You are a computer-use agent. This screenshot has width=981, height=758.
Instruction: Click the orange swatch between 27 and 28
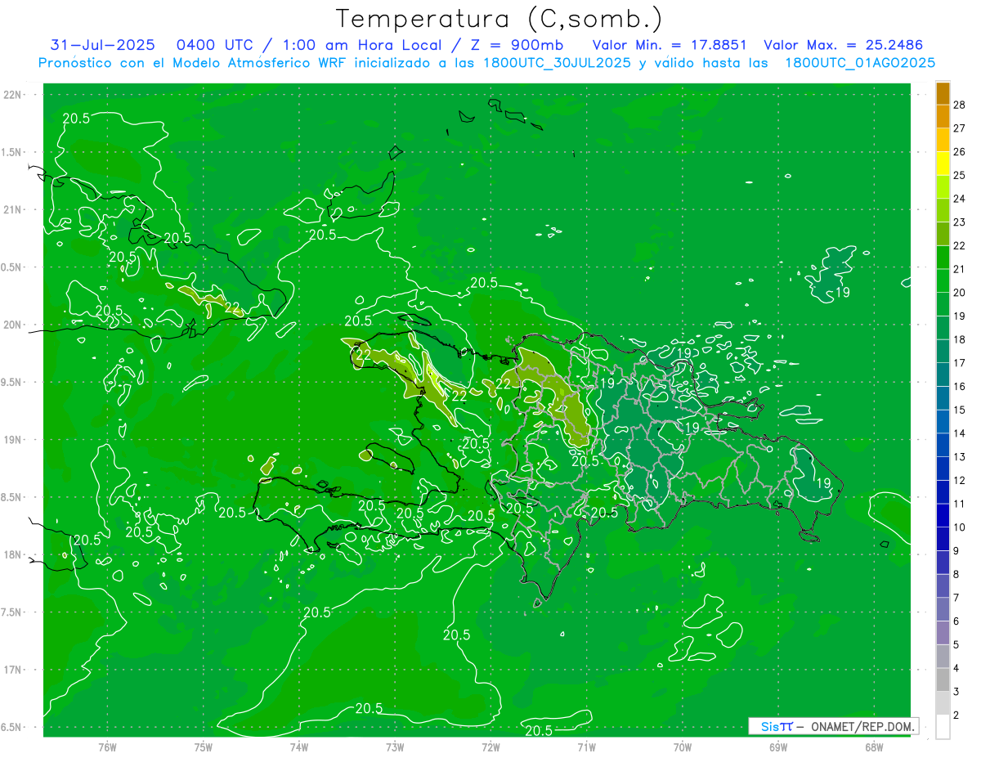click(943, 116)
